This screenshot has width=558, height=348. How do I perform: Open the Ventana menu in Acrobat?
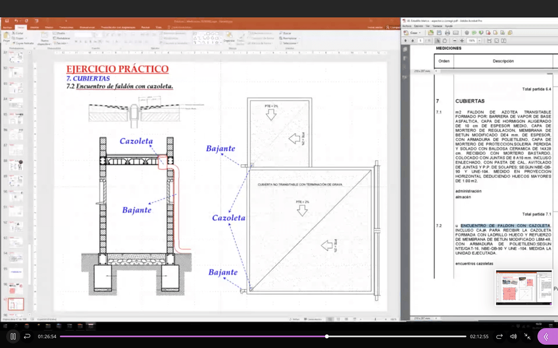(x=437, y=26)
